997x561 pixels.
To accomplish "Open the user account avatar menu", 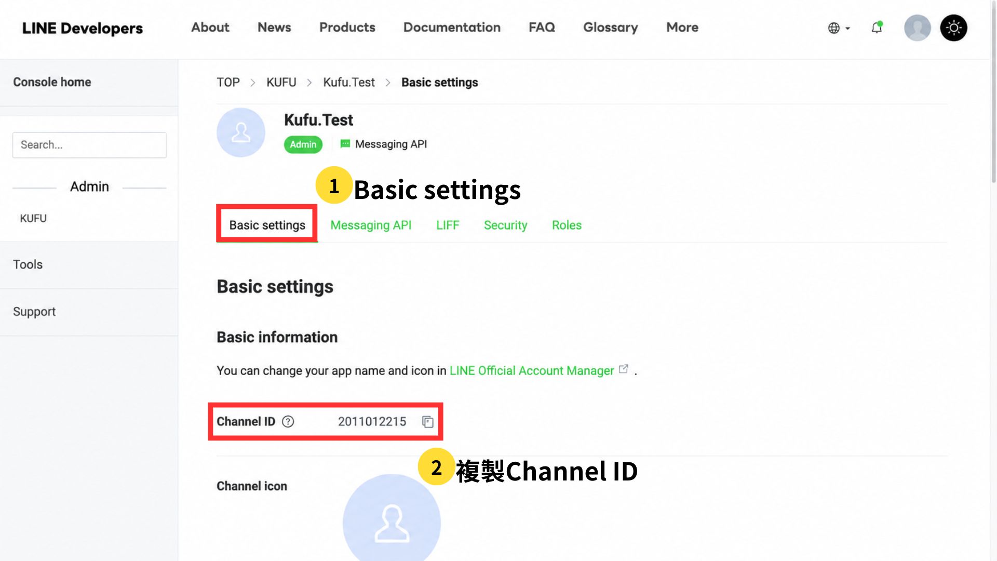I will [917, 28].
